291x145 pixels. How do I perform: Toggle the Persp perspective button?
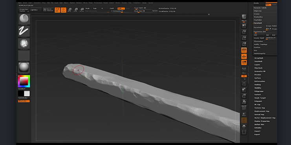click(x=244, y=50)
